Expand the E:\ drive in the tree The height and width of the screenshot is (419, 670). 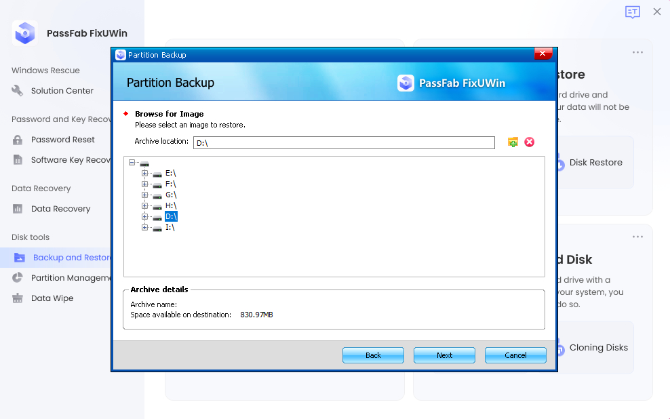[144, 173]
